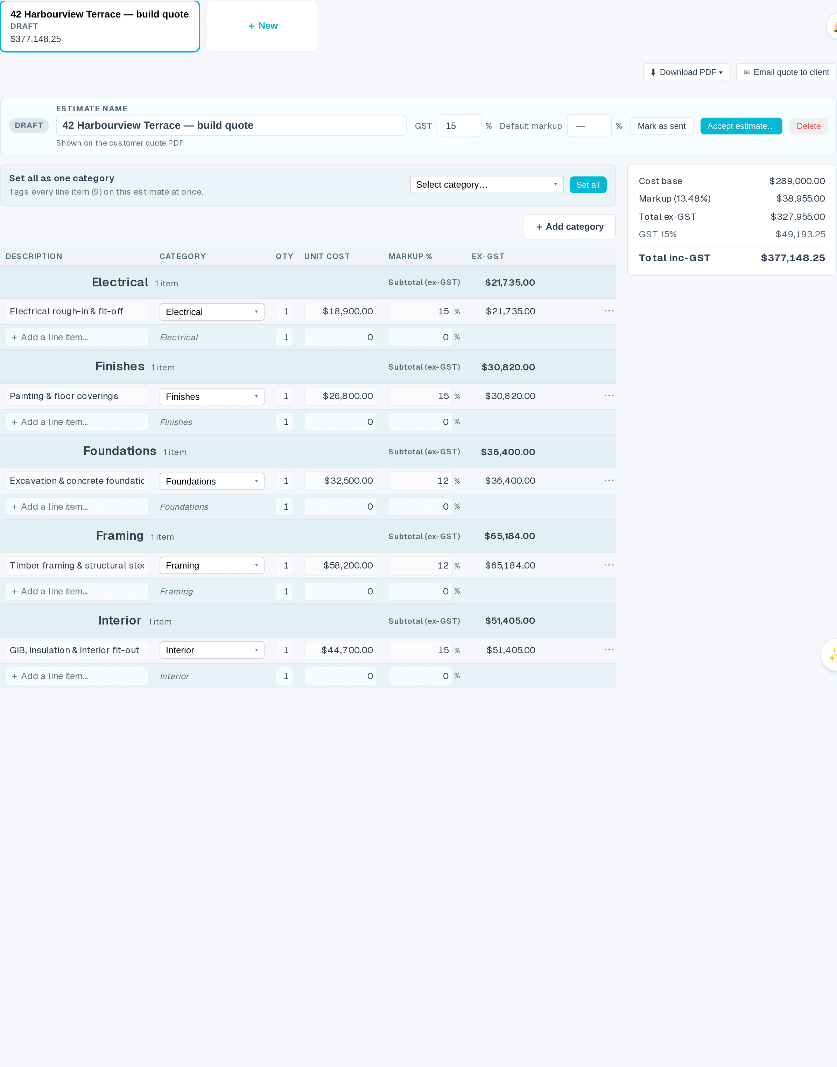
Task: Add a line item under Framing
Action: [77, 592]
